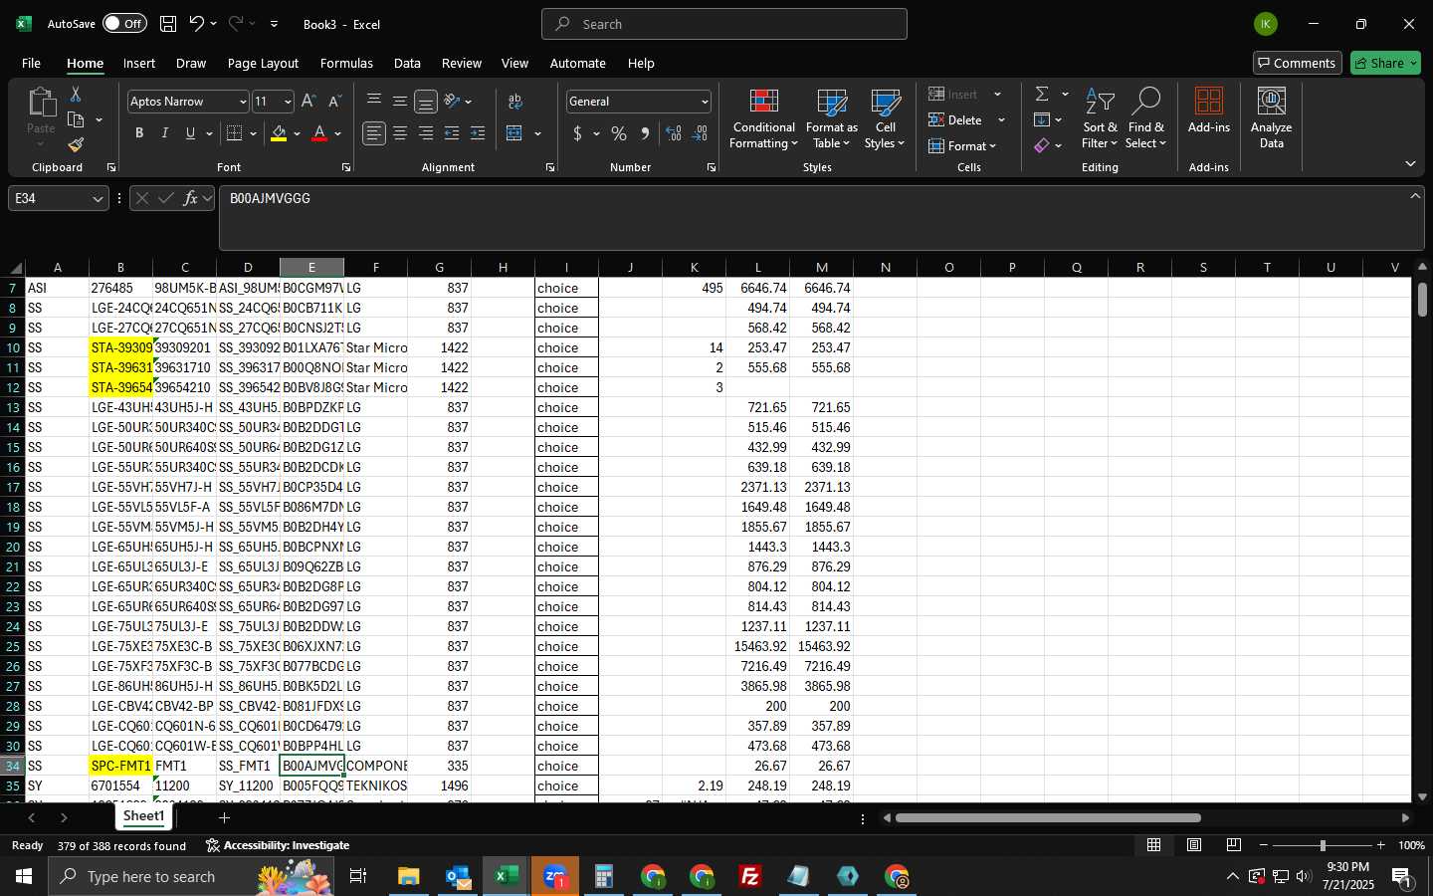Toggle Align Left for cell text

pyautogui.click(x=374, y=133)
